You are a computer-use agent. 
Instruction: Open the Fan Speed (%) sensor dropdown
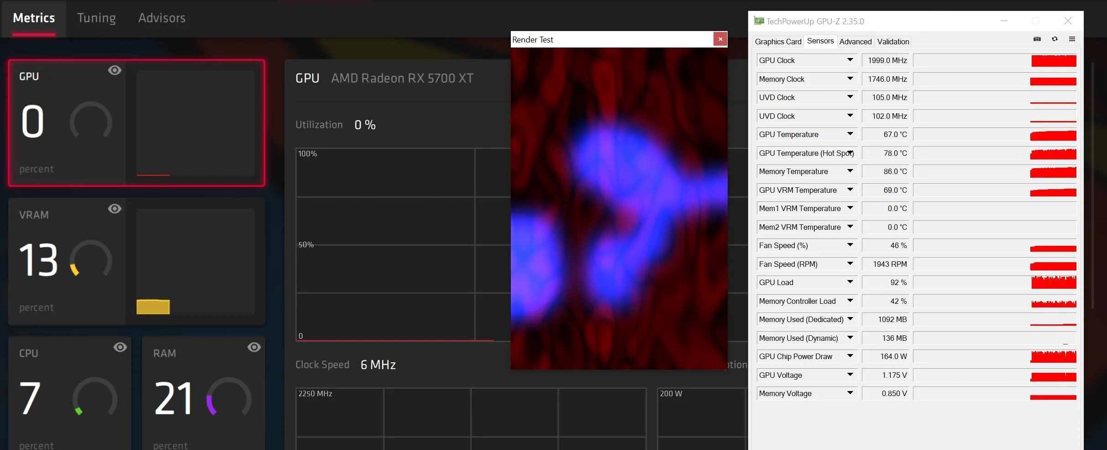850,245
